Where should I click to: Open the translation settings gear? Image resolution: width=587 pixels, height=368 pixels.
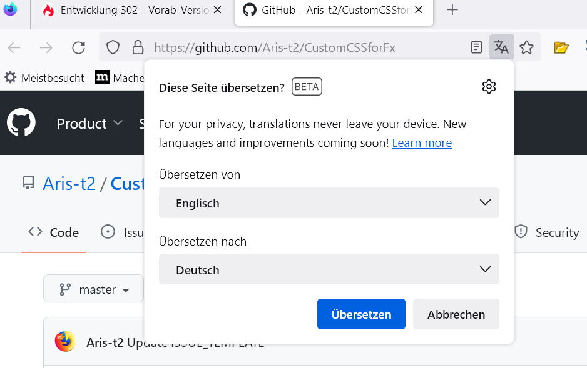pyautogui.click(x=489, y=87)
